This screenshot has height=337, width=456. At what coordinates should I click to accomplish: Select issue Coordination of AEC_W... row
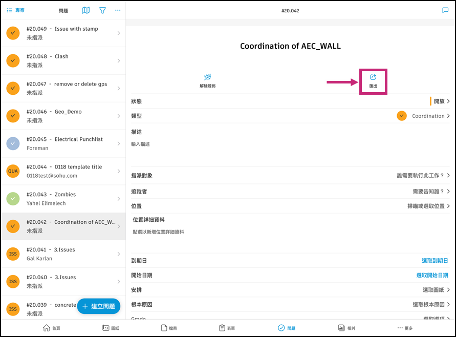[x=63, y=226]
